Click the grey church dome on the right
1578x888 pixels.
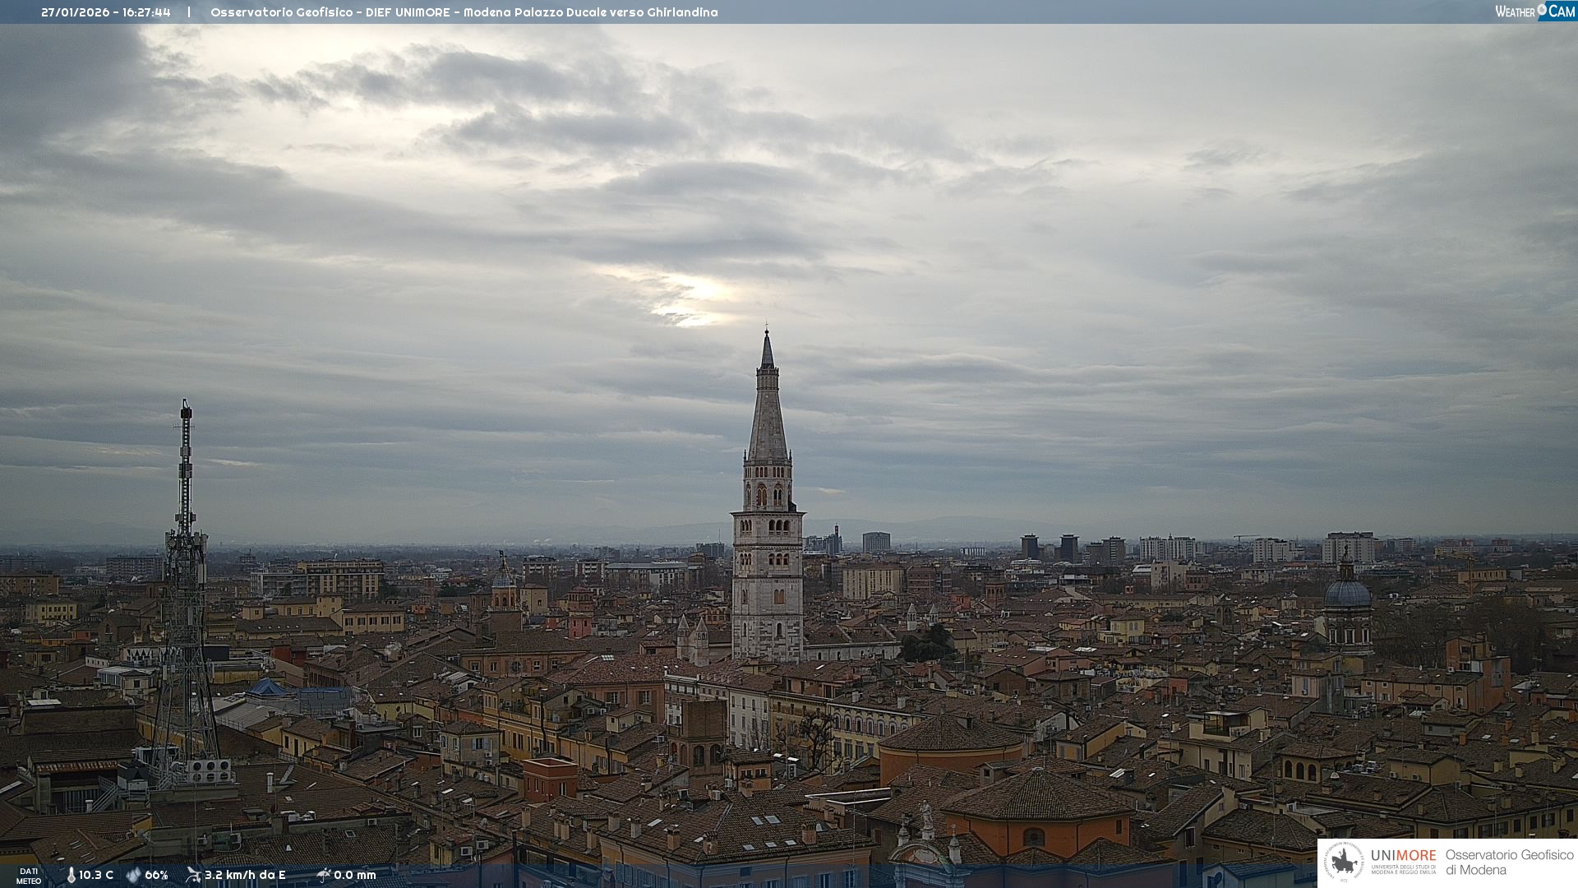coord(1347,594)
